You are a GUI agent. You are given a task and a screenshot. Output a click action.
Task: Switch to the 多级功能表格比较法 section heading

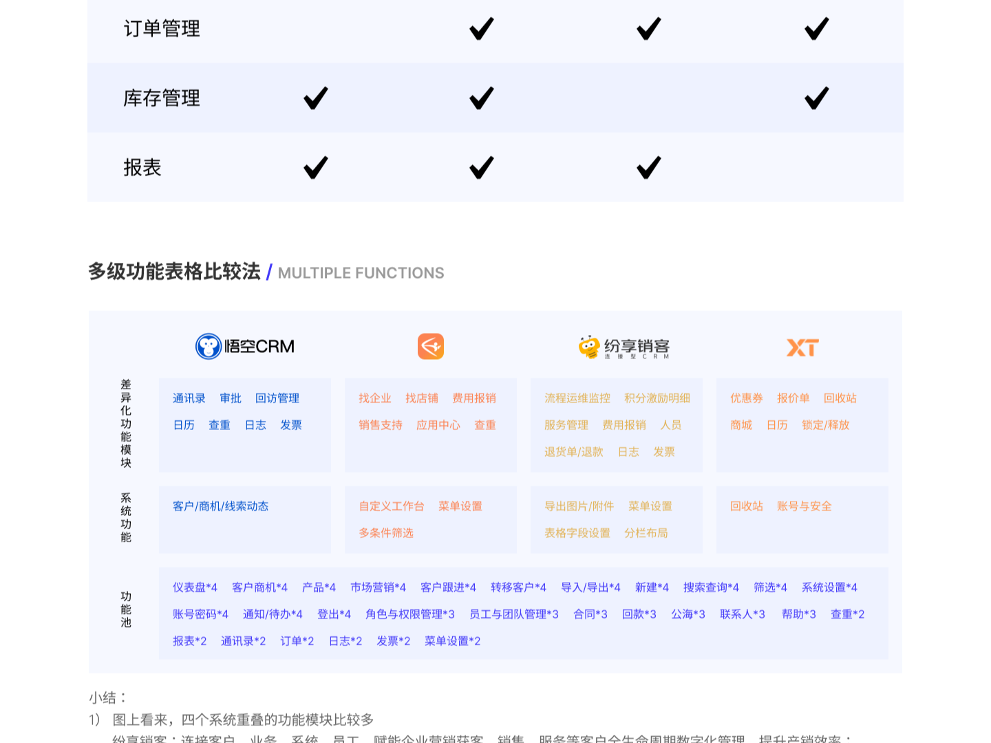[173, 272]
